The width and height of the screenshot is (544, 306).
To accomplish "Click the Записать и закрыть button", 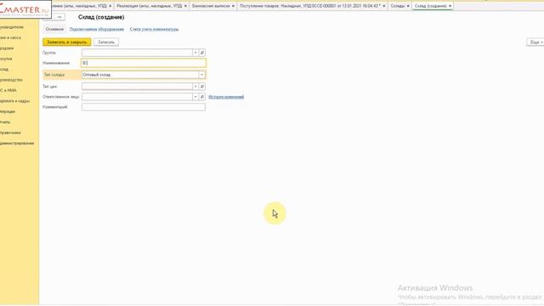I will (x=67, y=42).
